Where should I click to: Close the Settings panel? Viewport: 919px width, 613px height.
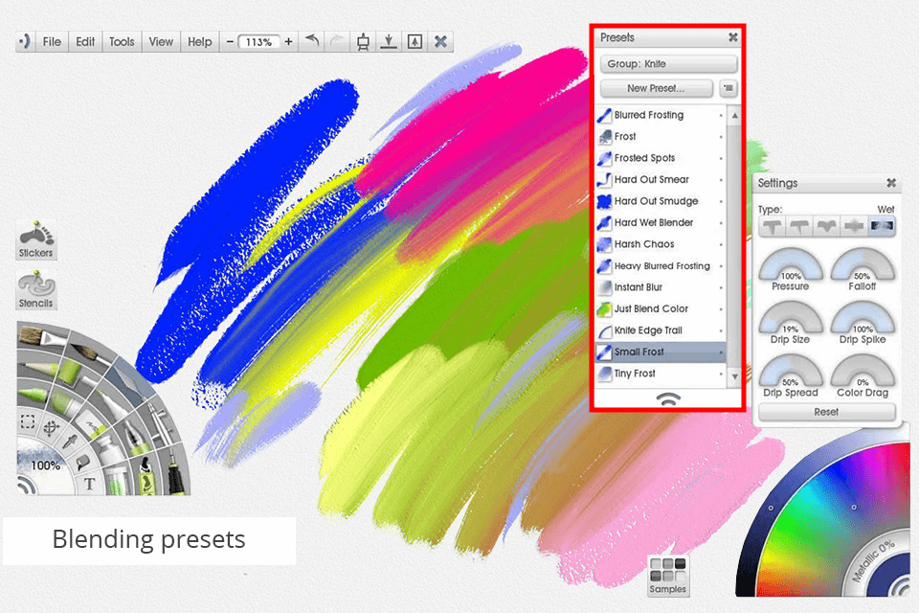tap(891, 183)
